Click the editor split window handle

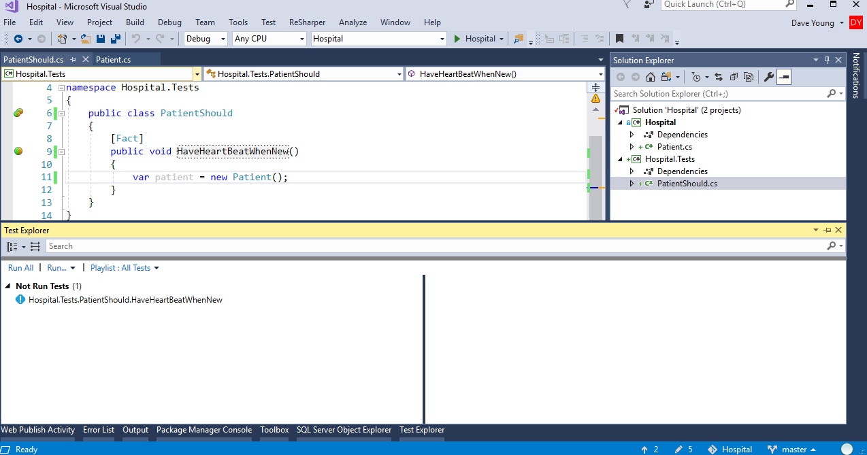click(596, 87)
